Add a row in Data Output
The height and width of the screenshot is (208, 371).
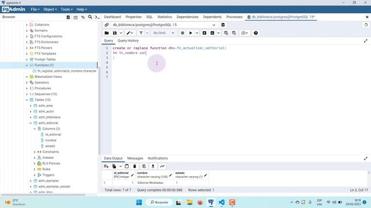click(106, 166)
